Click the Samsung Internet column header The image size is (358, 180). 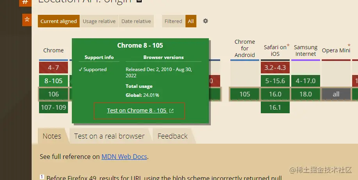click(306, 50)
